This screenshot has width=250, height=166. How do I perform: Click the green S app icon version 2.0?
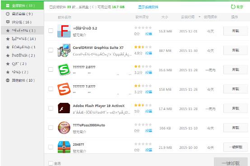pos(64,69)
